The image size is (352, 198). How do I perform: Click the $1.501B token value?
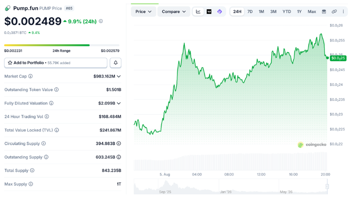click(114, 89)
